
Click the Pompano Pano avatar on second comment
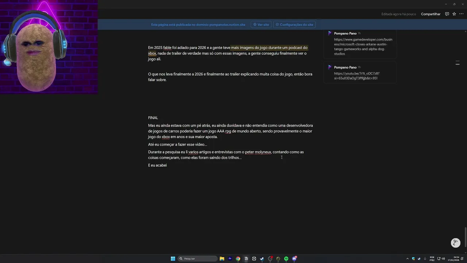(x=330, y=67)
